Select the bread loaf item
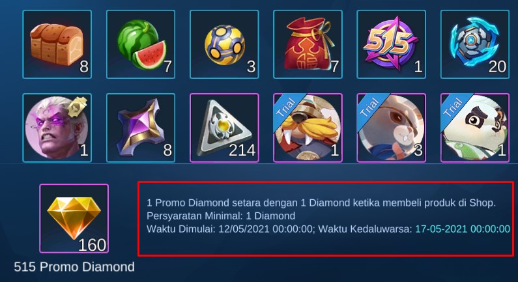518x282 pixels. [x=57, y=44]
